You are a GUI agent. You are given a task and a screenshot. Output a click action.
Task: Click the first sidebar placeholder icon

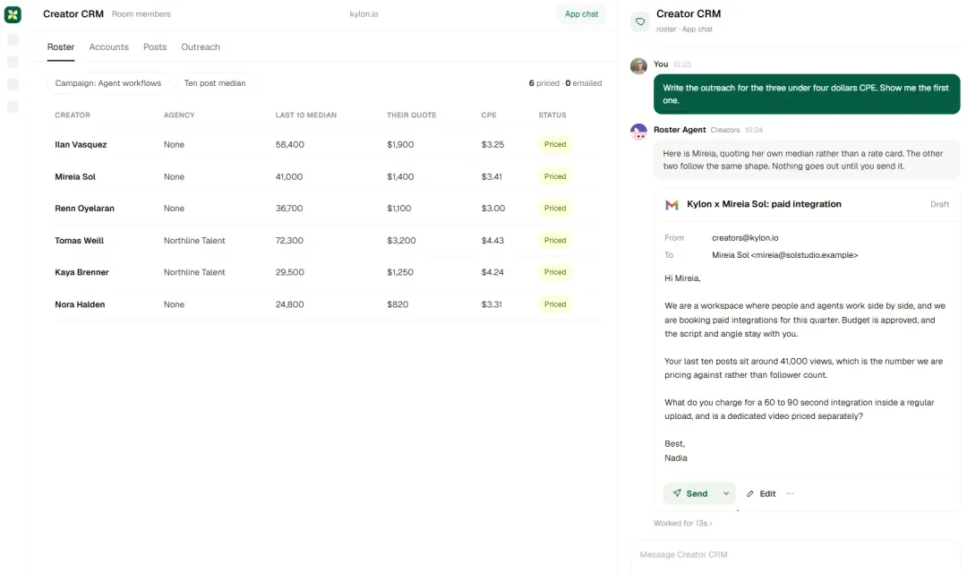[13, 40]
